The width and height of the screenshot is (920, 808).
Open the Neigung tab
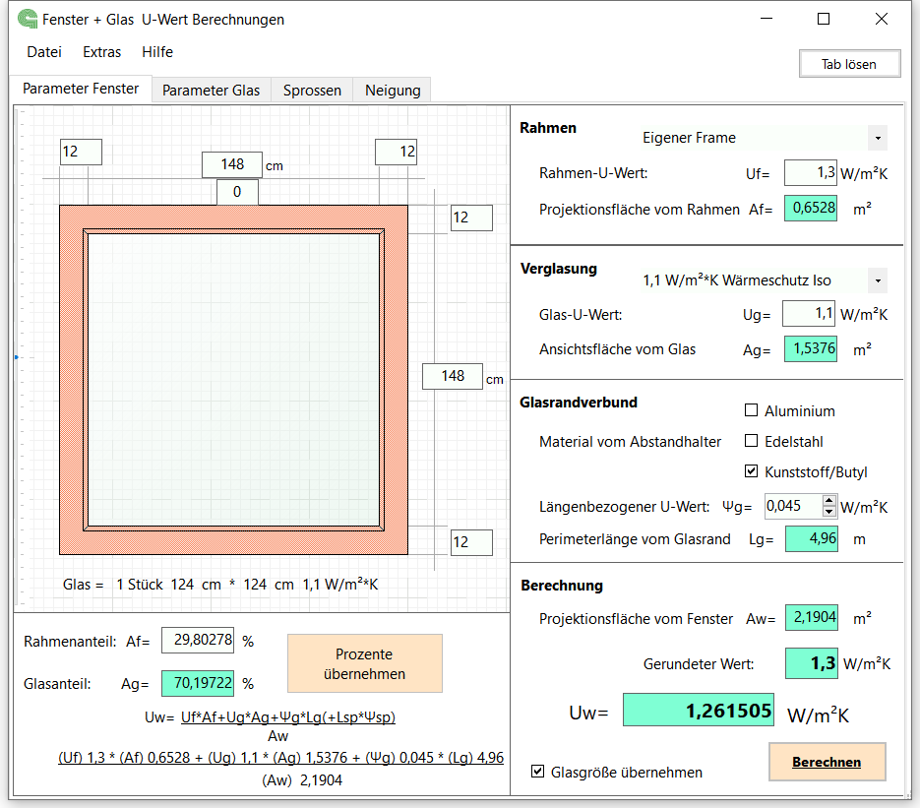click(393, 90)
